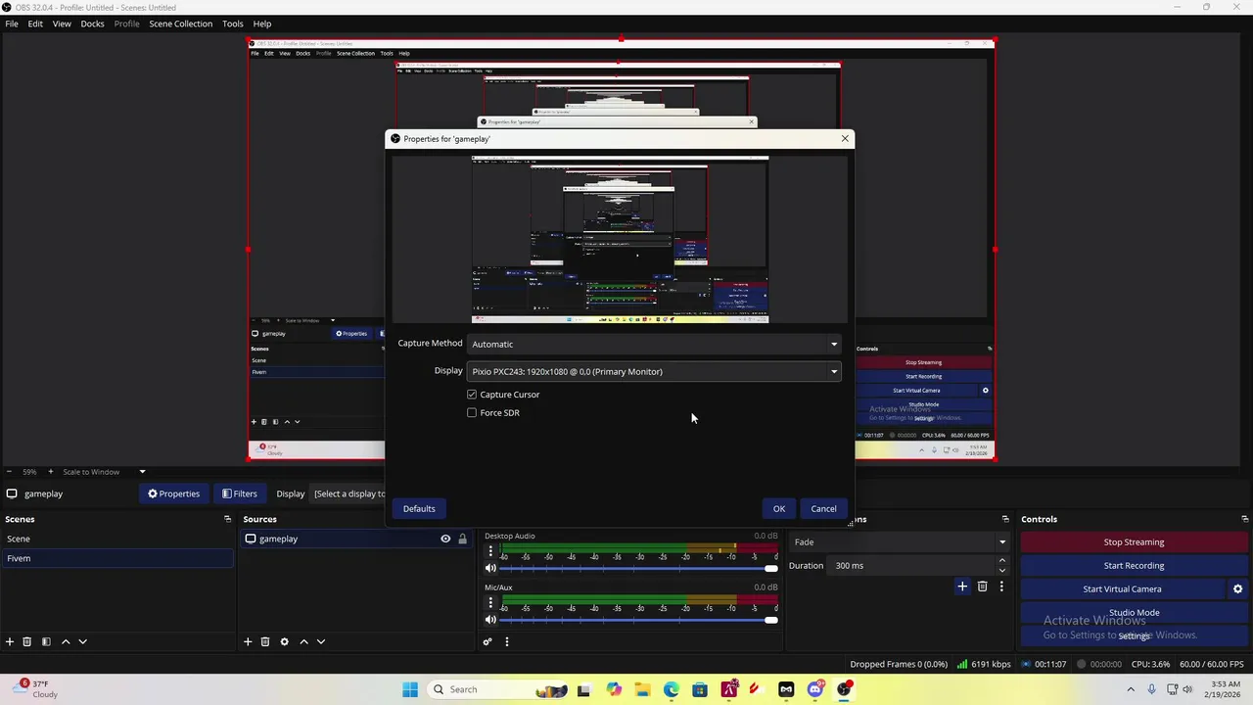Add a source with plus icon in Sources
1253x705 pixels.
point(248,641)
